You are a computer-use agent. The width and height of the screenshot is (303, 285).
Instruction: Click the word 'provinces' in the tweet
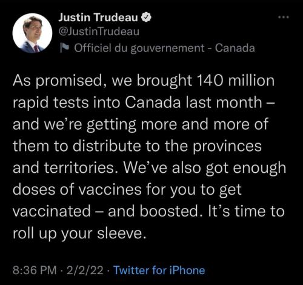[227, 146]
